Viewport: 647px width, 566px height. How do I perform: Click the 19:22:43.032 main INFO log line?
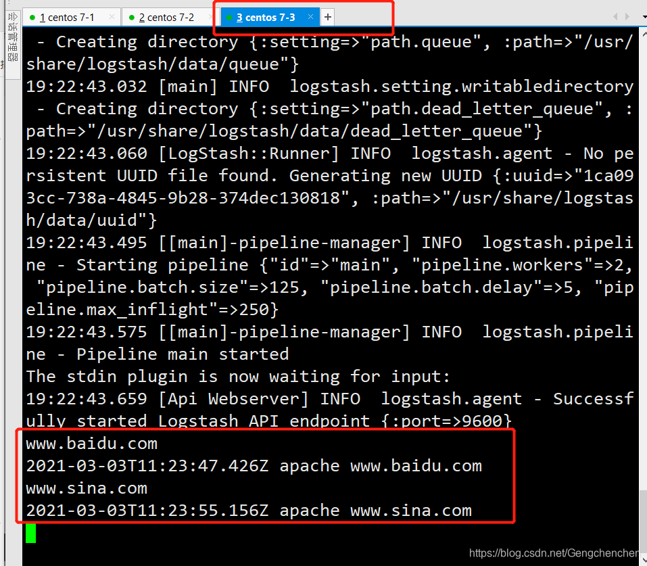(x=330, y=87)
